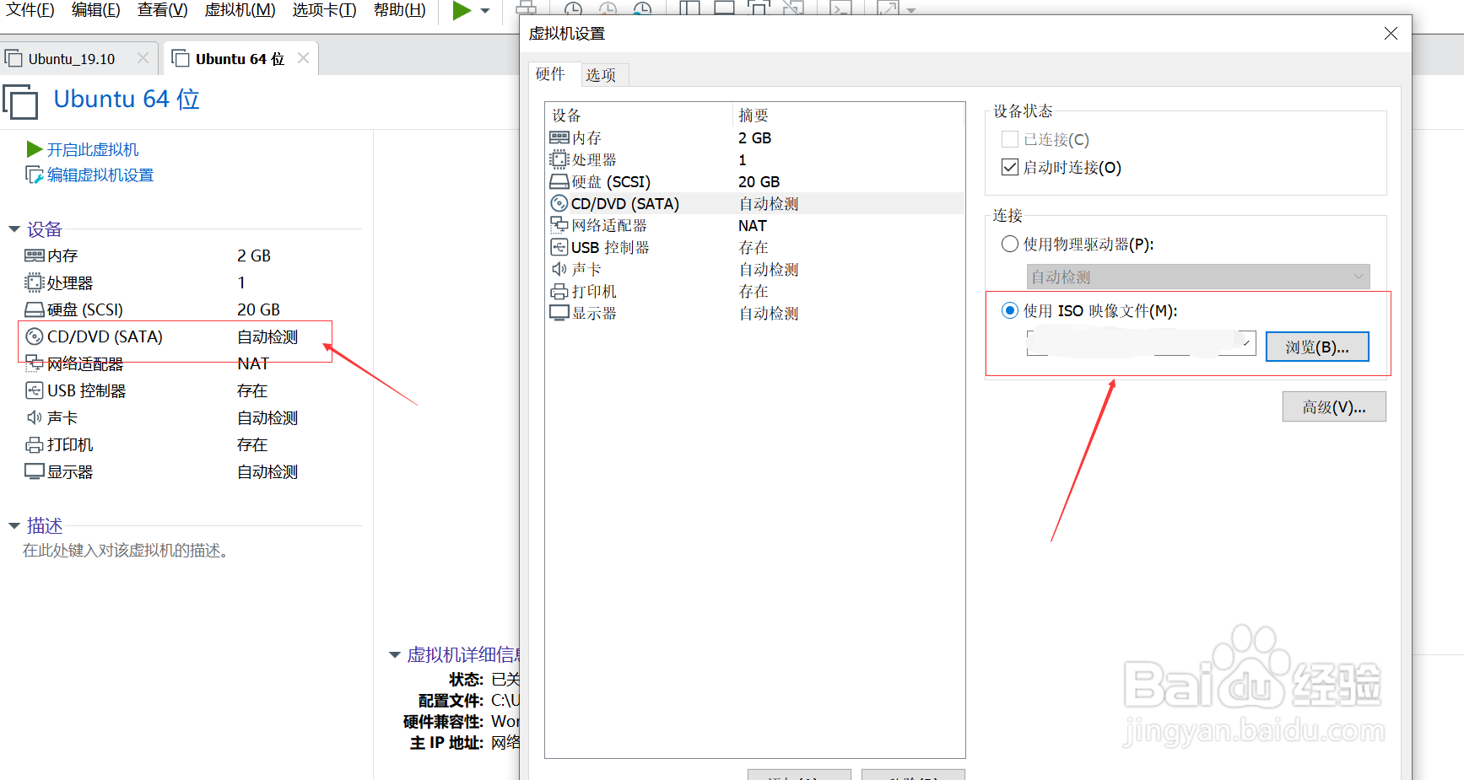Click 显示器 entry in main window devices
1464x780 pixels.
click(x=70, y=471)
